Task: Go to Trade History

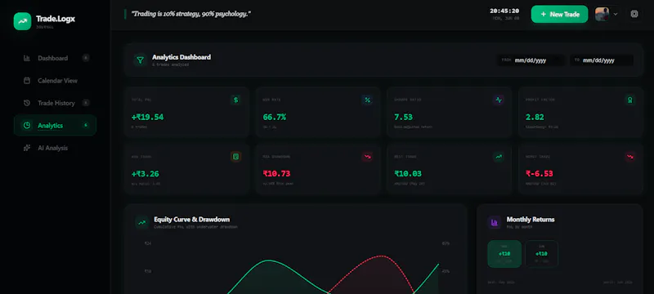Action: coord(55,103)
